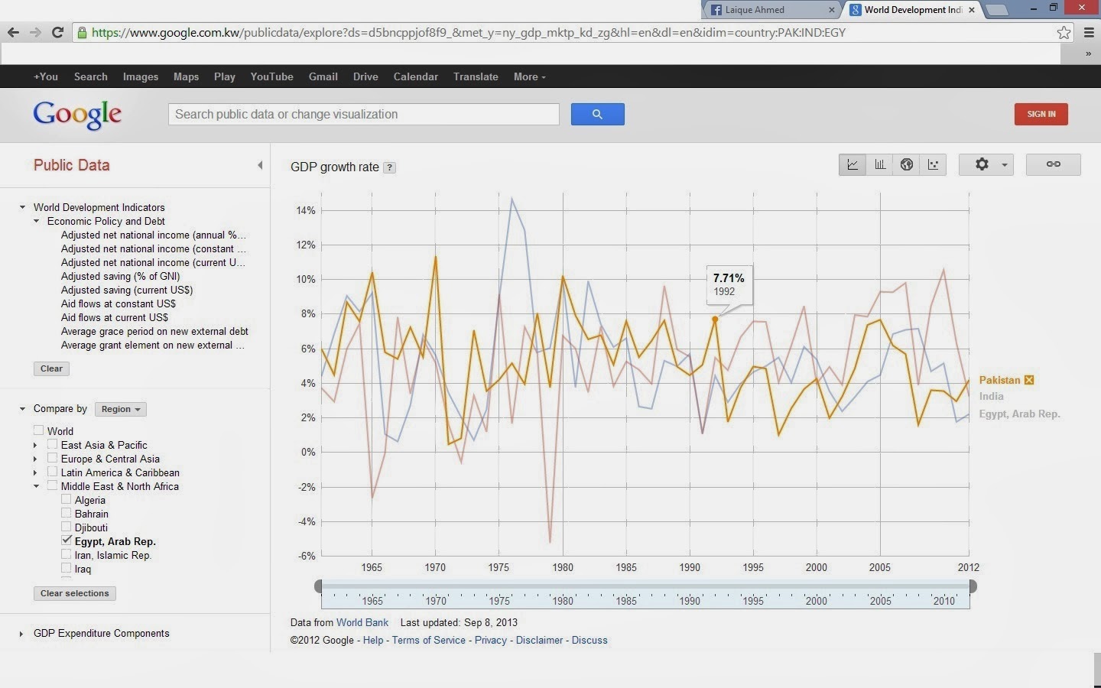1101x688 pixels.
Task: Click the Clear button under indicators
Action: click(51, 368)
